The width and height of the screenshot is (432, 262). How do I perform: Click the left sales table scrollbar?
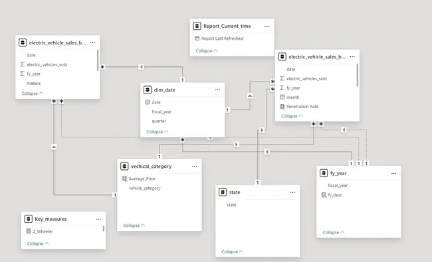[x=98, y=60]
